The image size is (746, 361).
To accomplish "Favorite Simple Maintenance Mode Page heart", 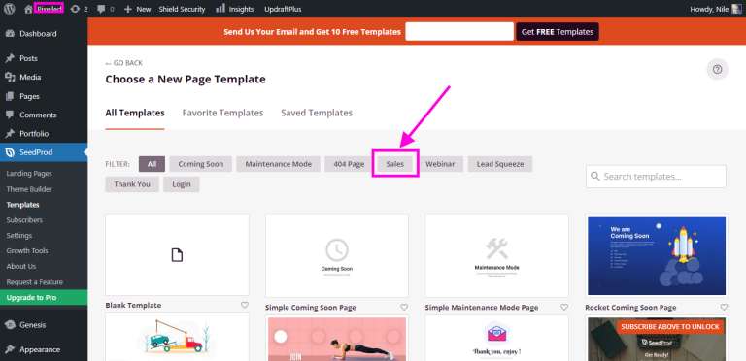I will 564,308.
